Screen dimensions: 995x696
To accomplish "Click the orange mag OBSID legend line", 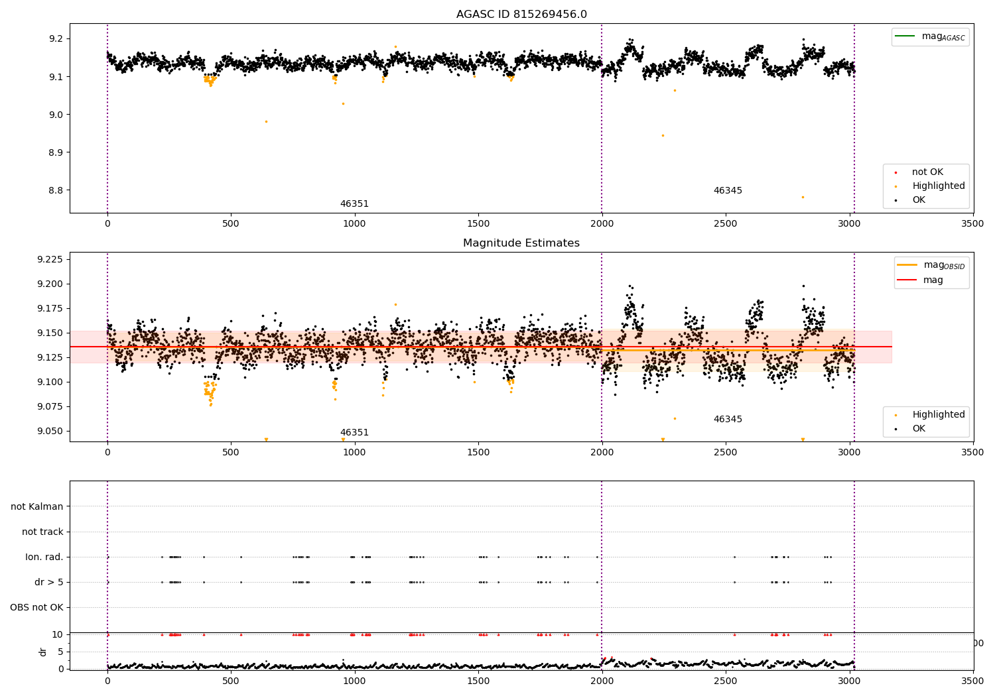I will pyautogui.click(x=907, y=264).
